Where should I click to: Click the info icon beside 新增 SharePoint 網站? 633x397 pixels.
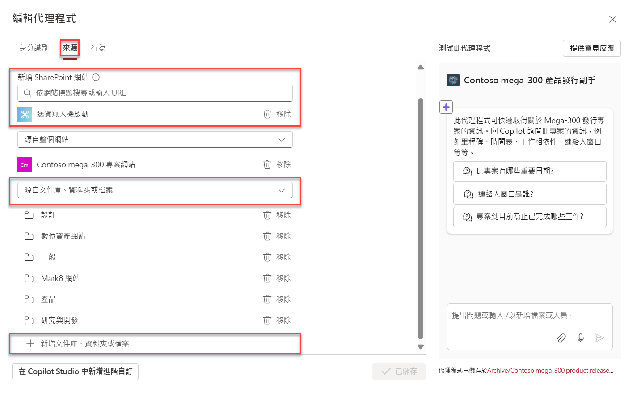tap(96, 77)
